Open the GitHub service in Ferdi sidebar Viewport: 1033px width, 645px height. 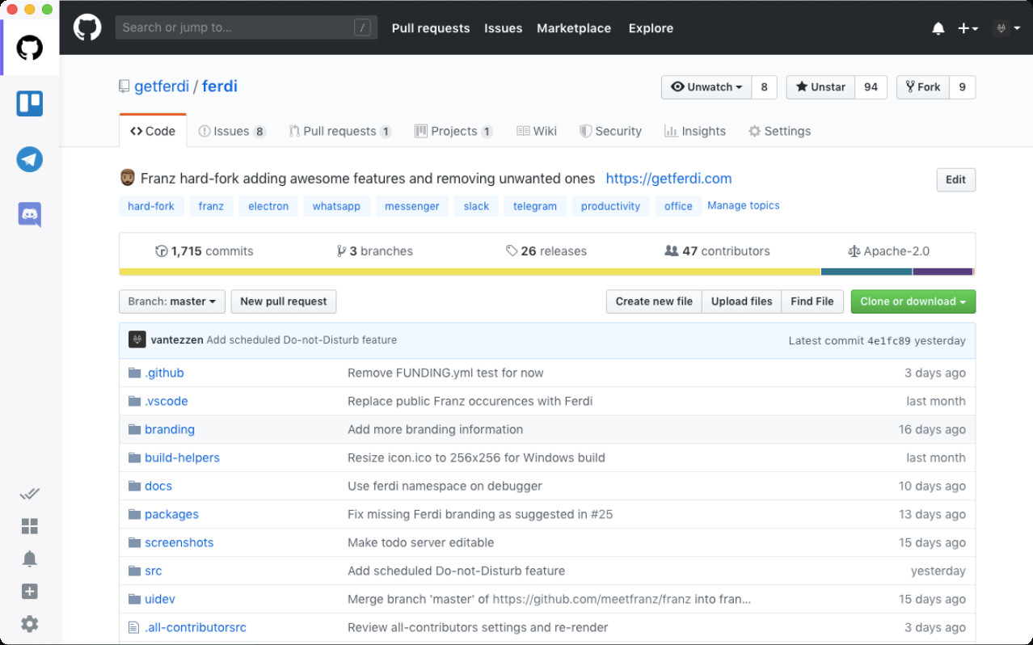[x=30, y=48]
